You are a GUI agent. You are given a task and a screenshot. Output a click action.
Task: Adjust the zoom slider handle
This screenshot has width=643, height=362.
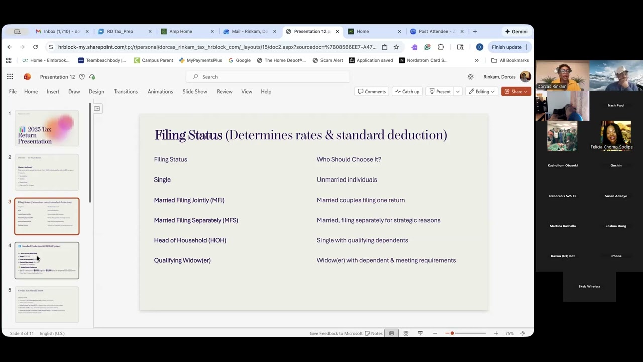click(x=452, y=333)
